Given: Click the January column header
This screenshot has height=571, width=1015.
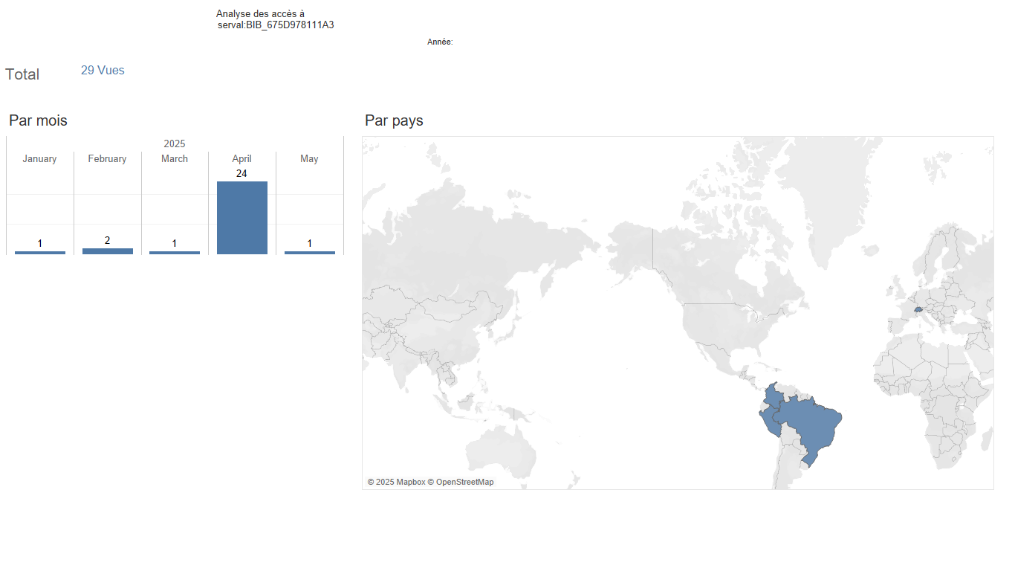Looking at the screenshot, I should click(39, 158).
